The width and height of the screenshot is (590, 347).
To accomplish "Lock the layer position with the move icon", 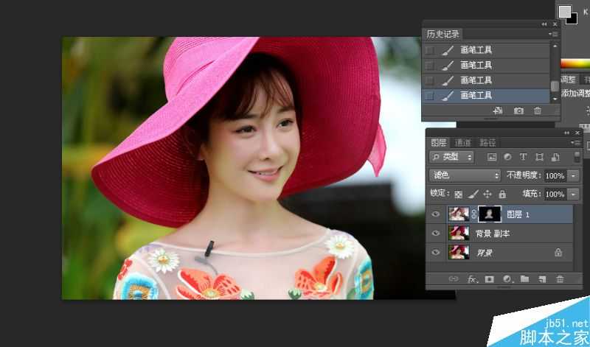I will (487, 194).
